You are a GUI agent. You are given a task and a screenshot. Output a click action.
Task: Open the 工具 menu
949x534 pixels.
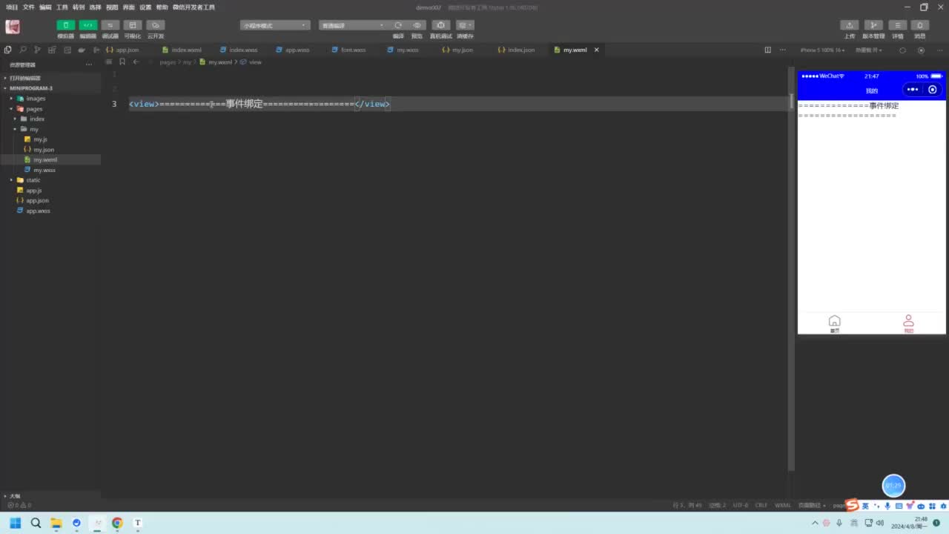click(x=62, y=7)
